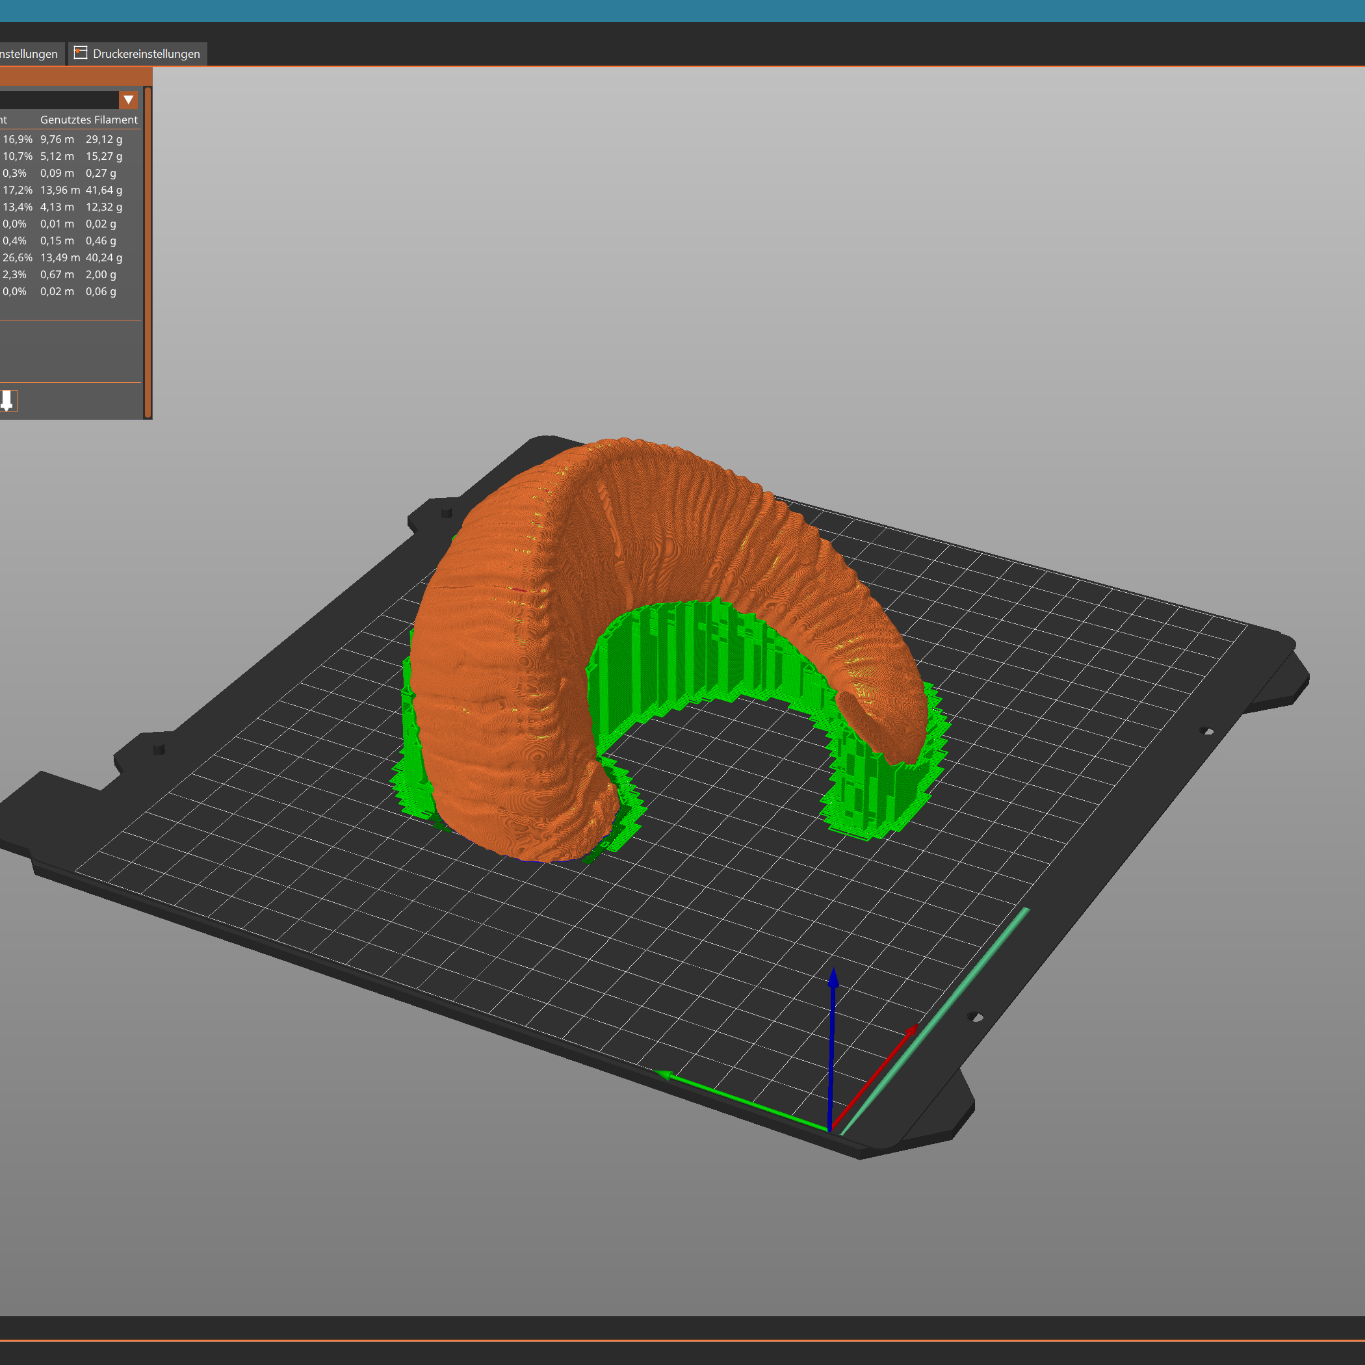Open the Druckereinstellungen tab
The width and height of the screenshot is (1365, 1365).
coord(146,54)
